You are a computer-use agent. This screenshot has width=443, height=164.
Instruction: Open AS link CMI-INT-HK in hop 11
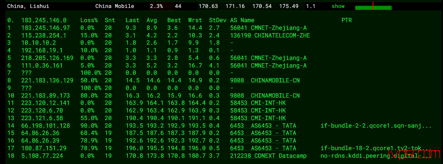point(258,103)
